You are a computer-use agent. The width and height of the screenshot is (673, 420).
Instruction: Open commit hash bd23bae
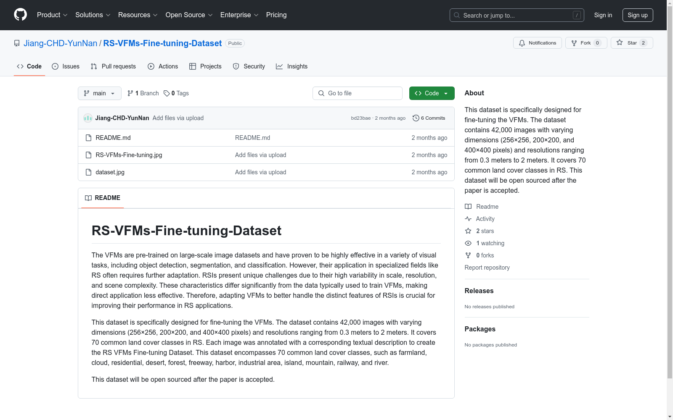coord(361,118)
